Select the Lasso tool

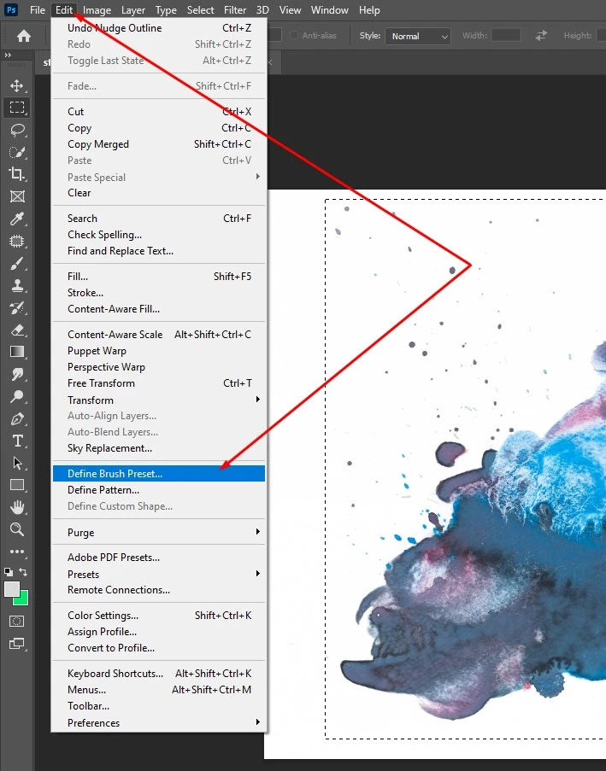[x=17, y=131]
